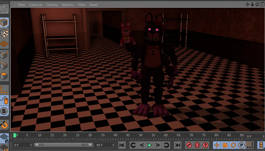
Task: Toggle Parameter keyframing P icon
Action: [x=242, y=145]
